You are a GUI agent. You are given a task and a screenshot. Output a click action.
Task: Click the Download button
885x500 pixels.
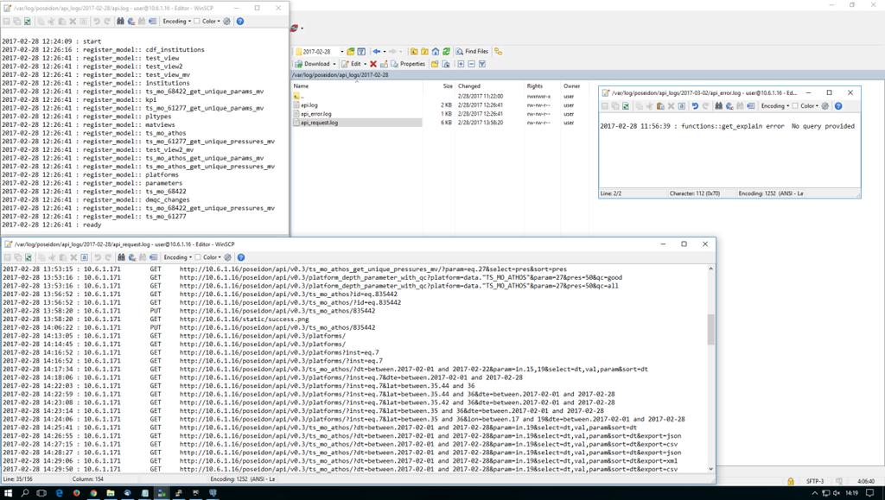pyautogui.click(x=313, y=64)
